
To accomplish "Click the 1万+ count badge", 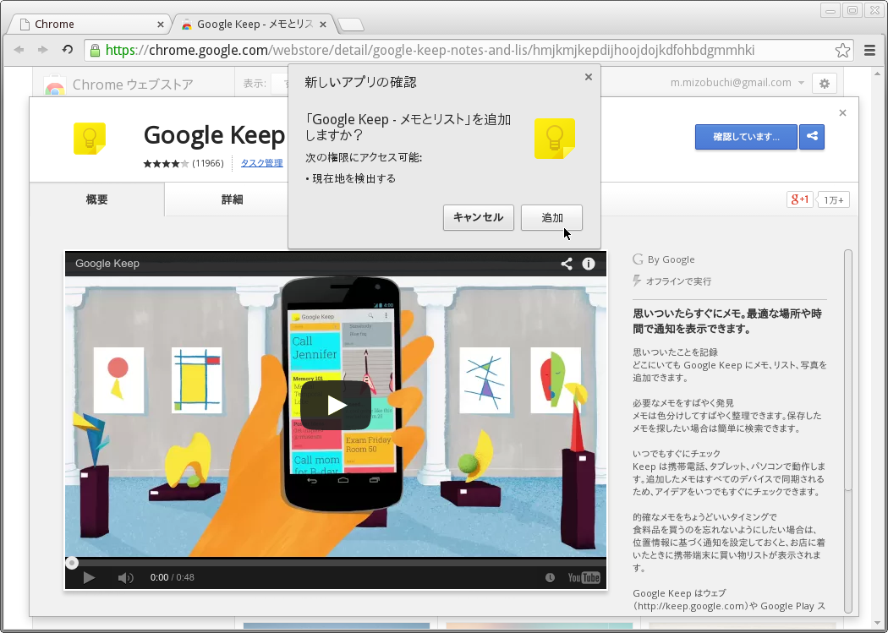I will click(x=833, y=200).
